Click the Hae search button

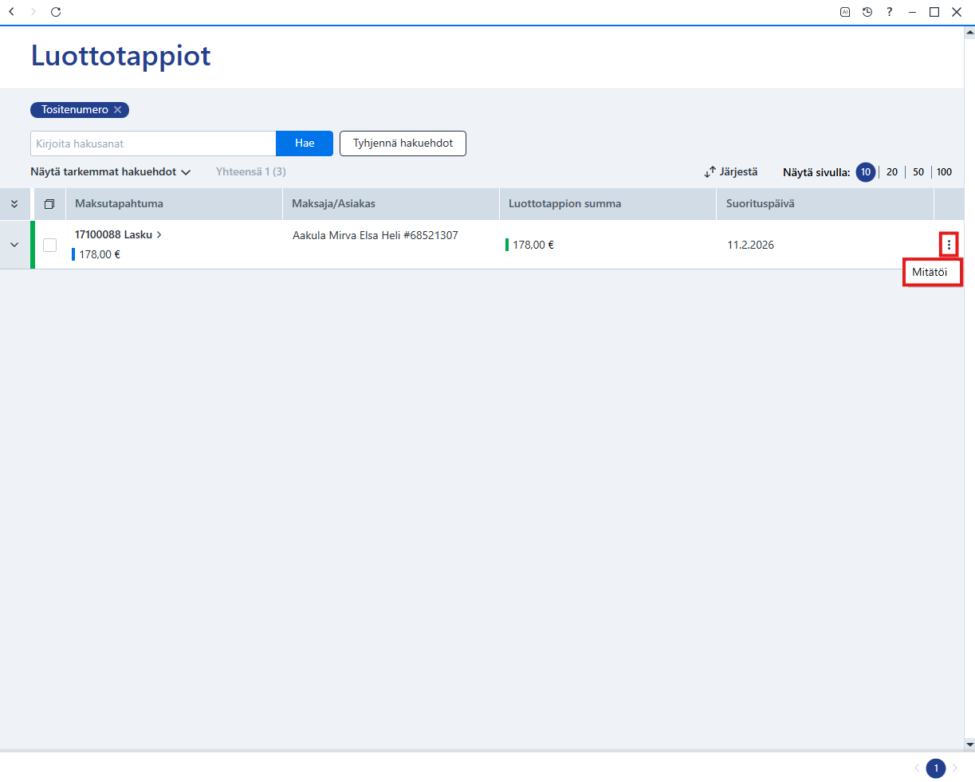point(305,143)
